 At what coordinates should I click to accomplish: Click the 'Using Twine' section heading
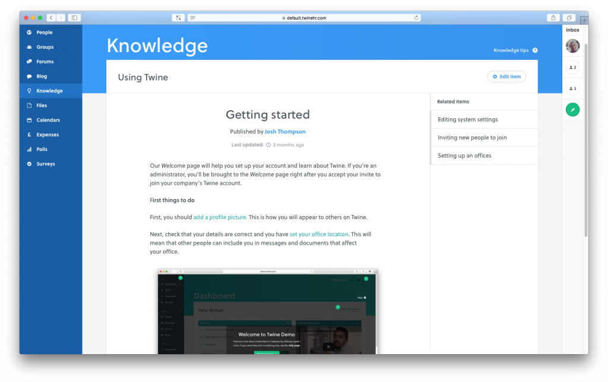(x=143, y=78)
